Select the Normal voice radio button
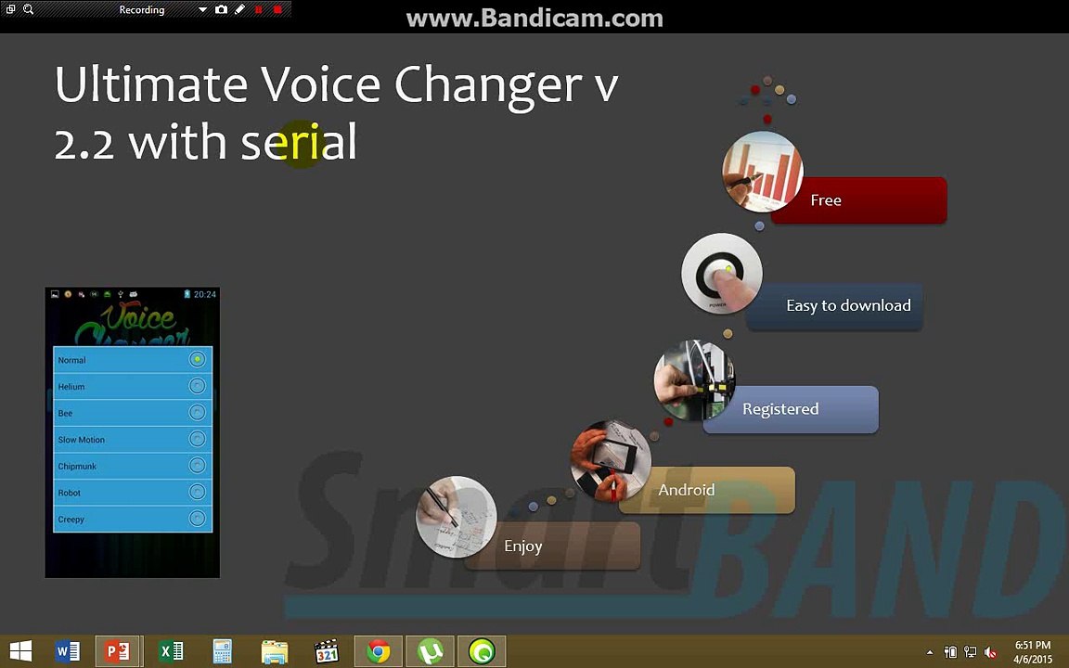Screen dimensions: 1069x668 197,359
